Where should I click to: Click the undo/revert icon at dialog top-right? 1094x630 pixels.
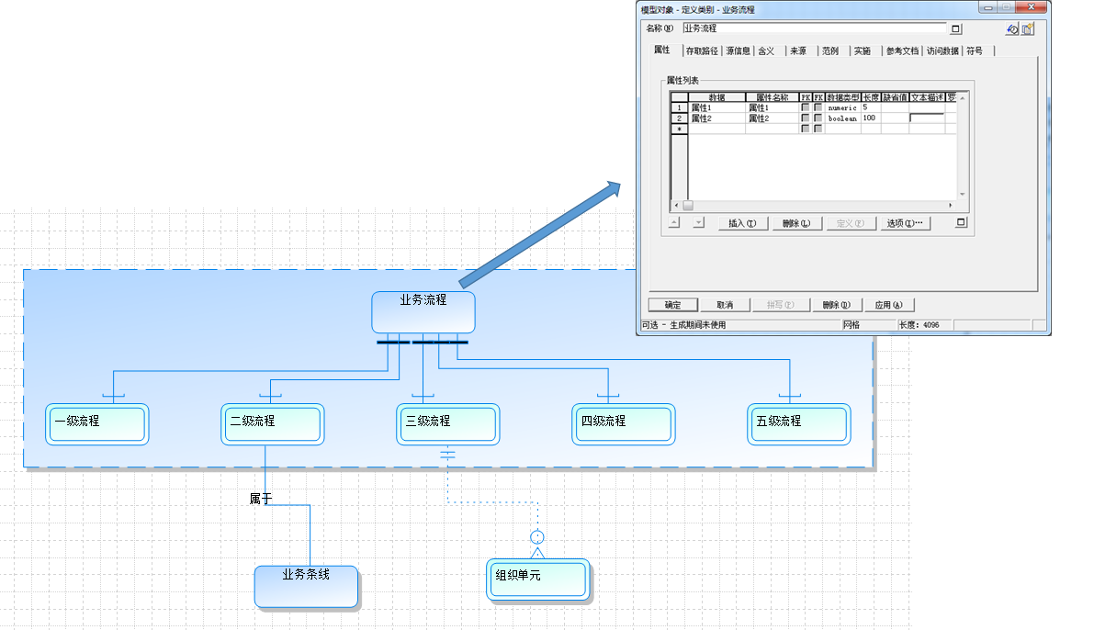(x=1011, y=29)
